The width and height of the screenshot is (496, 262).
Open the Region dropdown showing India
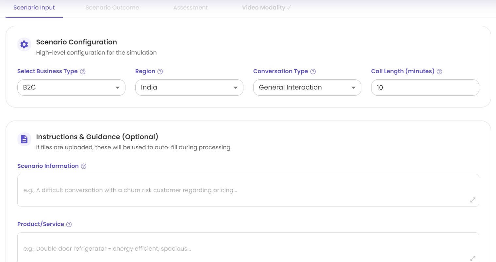(189, 88)
